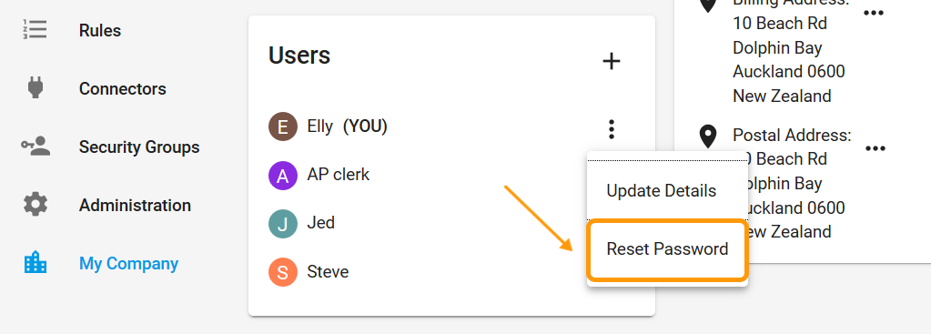Click Elly's brown avatar circle
Screen dimensions: 931x334
point(283,127)
